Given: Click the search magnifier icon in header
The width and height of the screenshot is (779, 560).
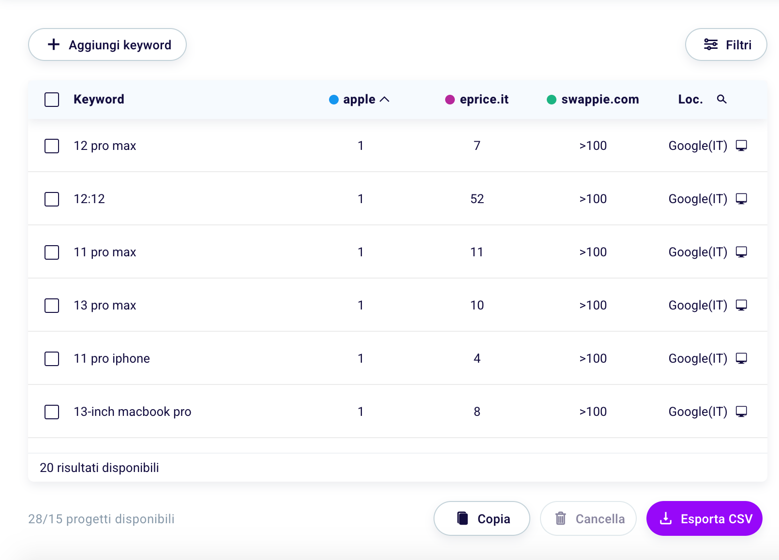Looking at the screenshot, I should pyautogui.click(x=721, y=99).
